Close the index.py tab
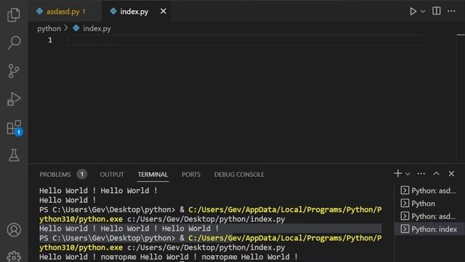 163,12
